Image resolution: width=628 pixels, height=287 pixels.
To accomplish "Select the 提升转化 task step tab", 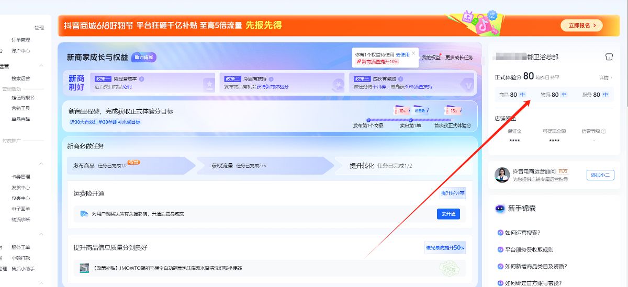I will tap(403, 165).
